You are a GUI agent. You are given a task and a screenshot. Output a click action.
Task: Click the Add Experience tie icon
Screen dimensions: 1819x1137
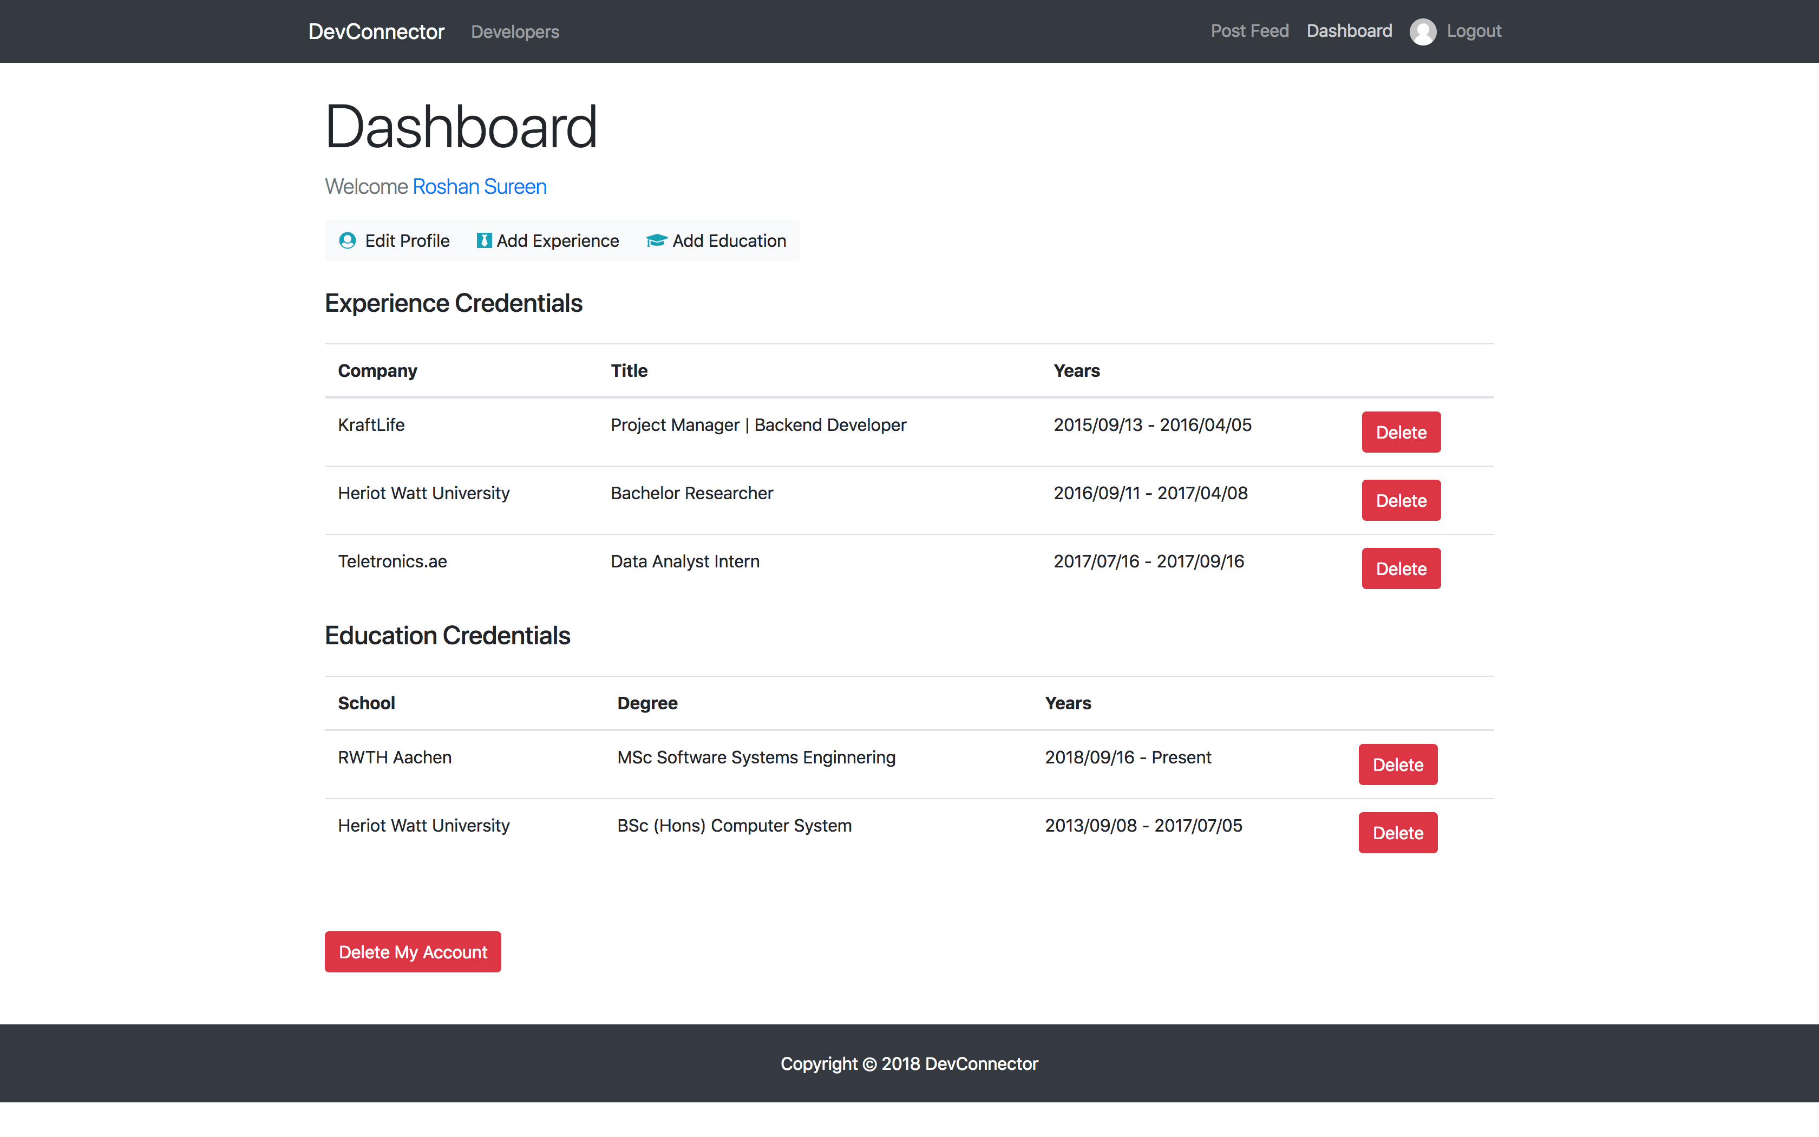pyautogui.click(x=484, y=240)
